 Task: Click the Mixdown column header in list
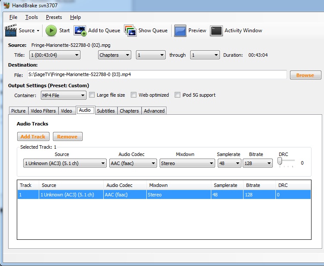tap(179, 185)
